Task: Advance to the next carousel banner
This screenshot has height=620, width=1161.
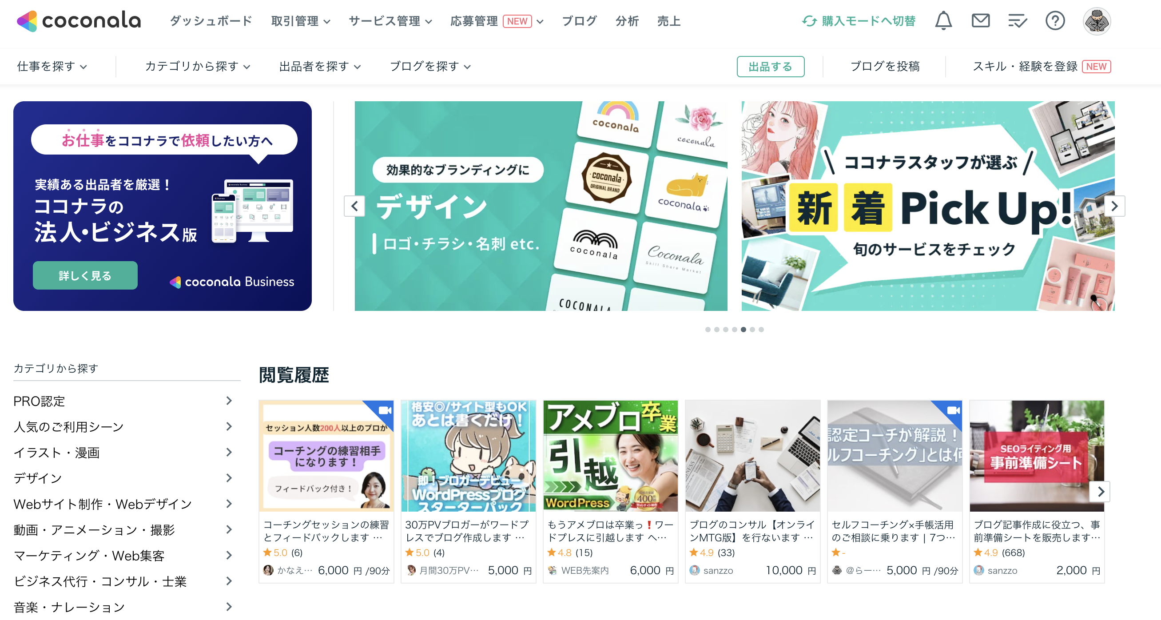Action: (x=1114, y=206)
